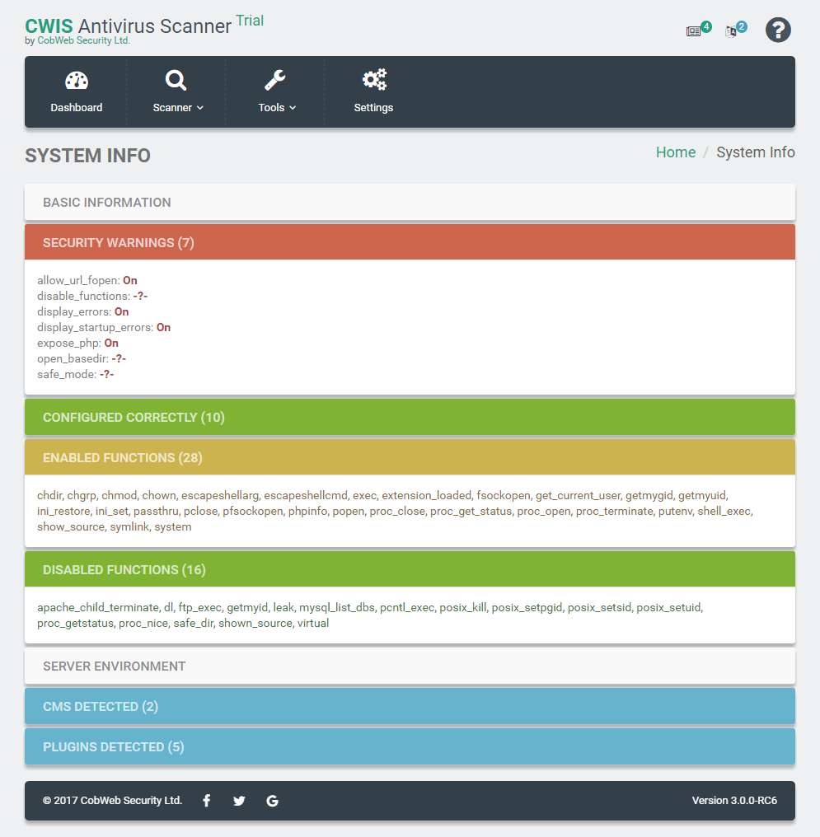Click the display_errors: On line
820x837 pixels.
[x=82, y=311]
